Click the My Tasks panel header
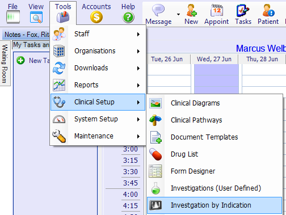This screenshot has width=286, height=215. (x=31, y=45)
